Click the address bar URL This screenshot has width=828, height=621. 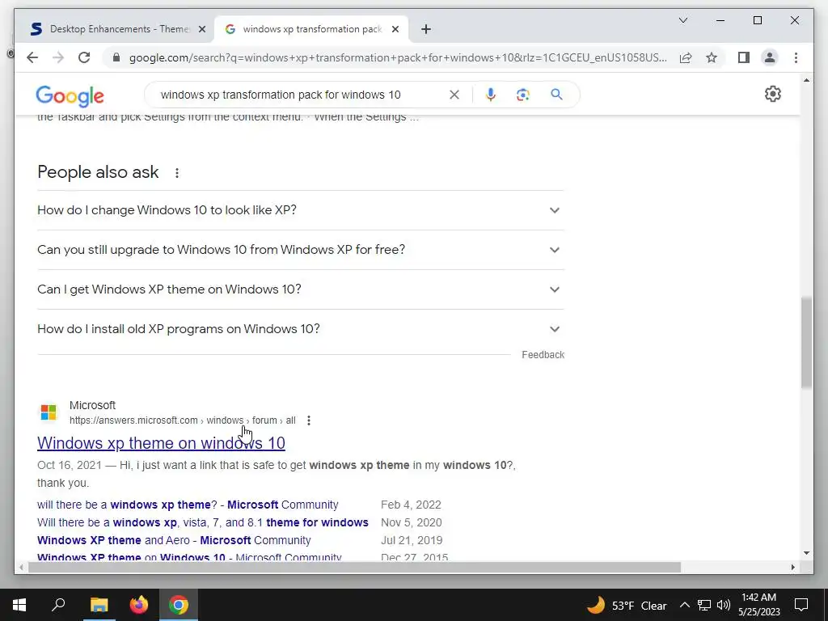pyautogui.click(x=398, y=57)
